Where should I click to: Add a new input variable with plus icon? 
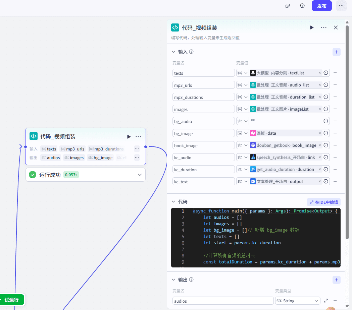coord(337,52)
